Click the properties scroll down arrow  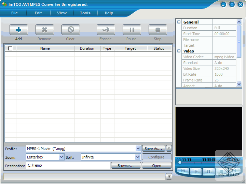point(239,84)
